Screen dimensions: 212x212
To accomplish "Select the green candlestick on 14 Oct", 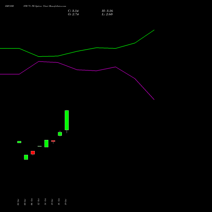I will (x=46, y=144).
